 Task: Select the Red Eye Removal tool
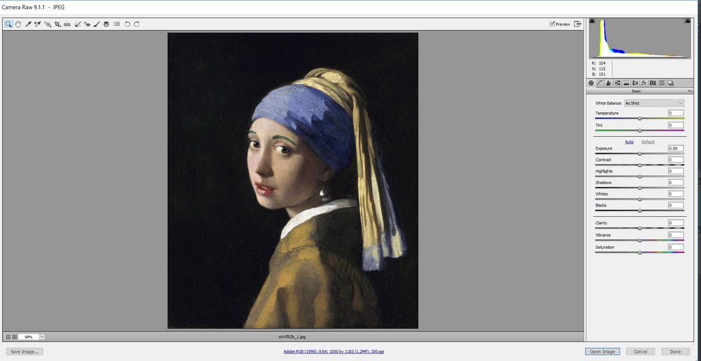pos(87,24)
